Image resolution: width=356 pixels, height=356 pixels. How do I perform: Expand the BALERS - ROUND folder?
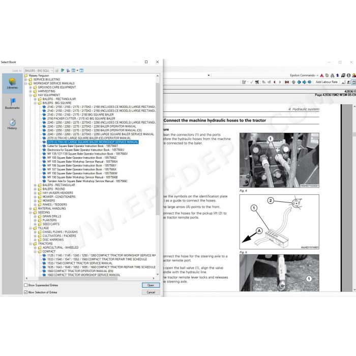coord(35,189)
